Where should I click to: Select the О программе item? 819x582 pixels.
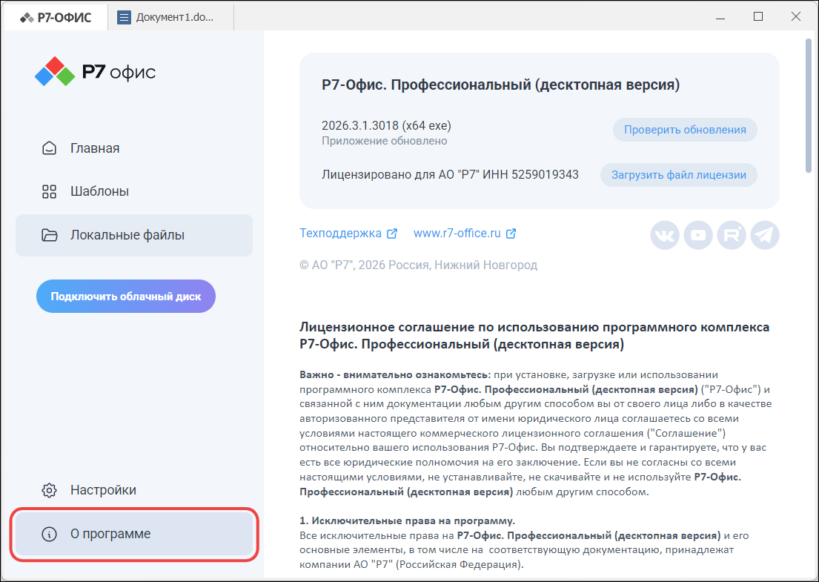point(134,534)
